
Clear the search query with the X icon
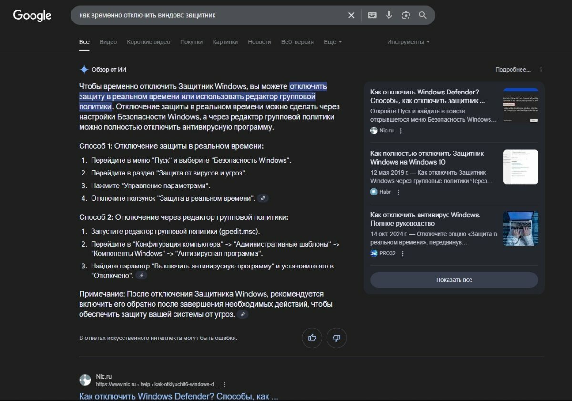point(351,15)
